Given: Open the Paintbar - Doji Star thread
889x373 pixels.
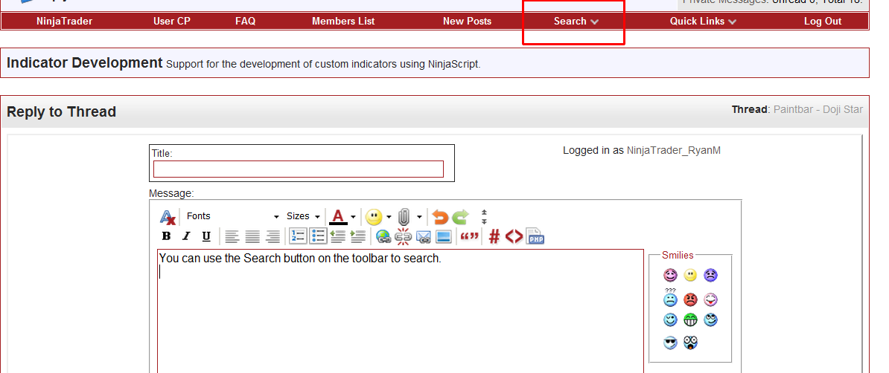Looking at the screenshot, I should coord(818,109).
